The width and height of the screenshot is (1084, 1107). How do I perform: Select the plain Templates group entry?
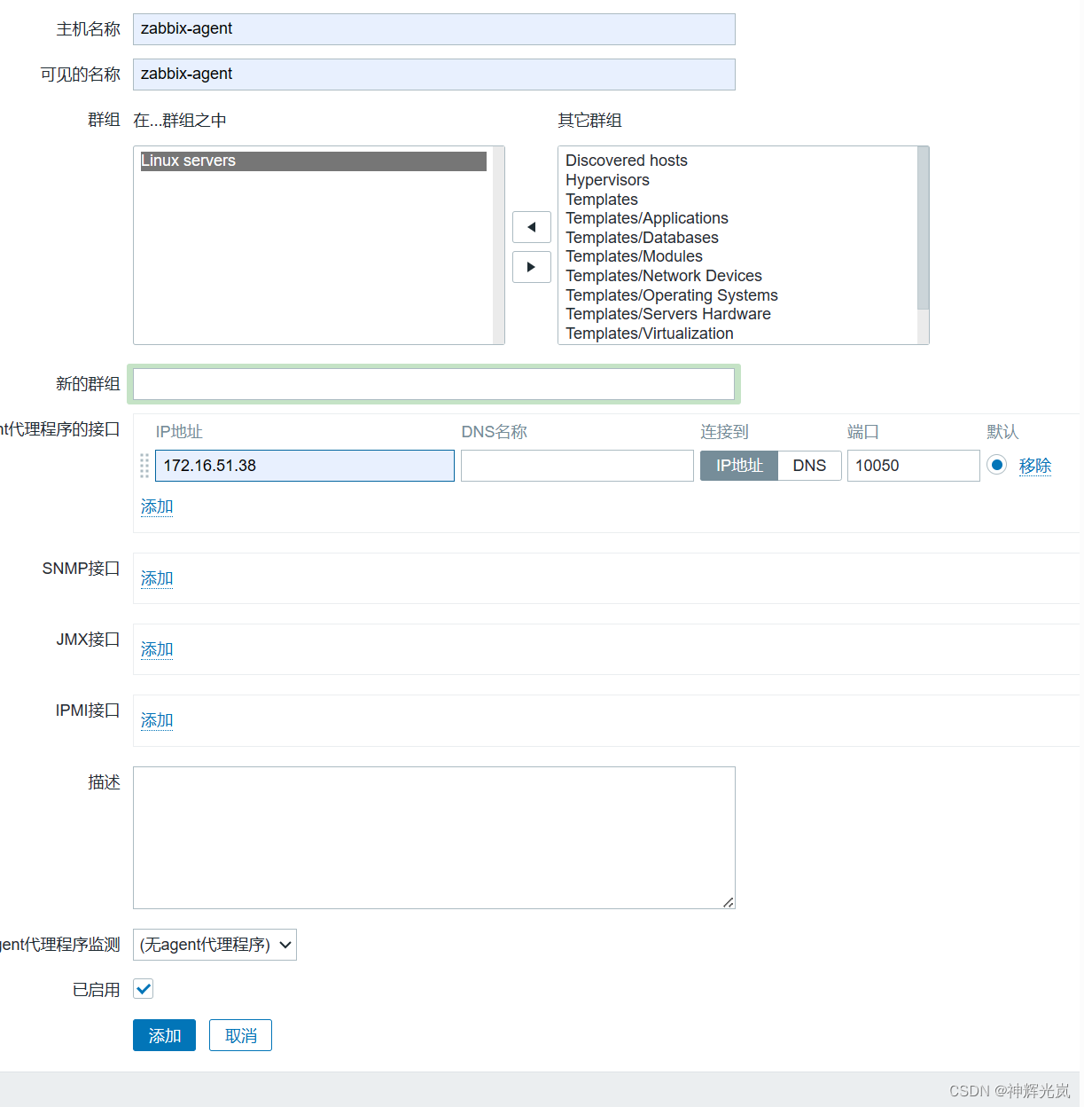coord(602,200)
